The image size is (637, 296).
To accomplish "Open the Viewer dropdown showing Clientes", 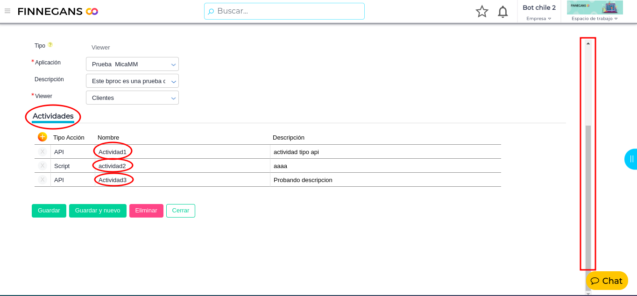I will tap(132, 98).
